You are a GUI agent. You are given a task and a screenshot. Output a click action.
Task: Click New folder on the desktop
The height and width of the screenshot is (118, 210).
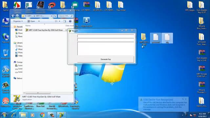(121, 6)
